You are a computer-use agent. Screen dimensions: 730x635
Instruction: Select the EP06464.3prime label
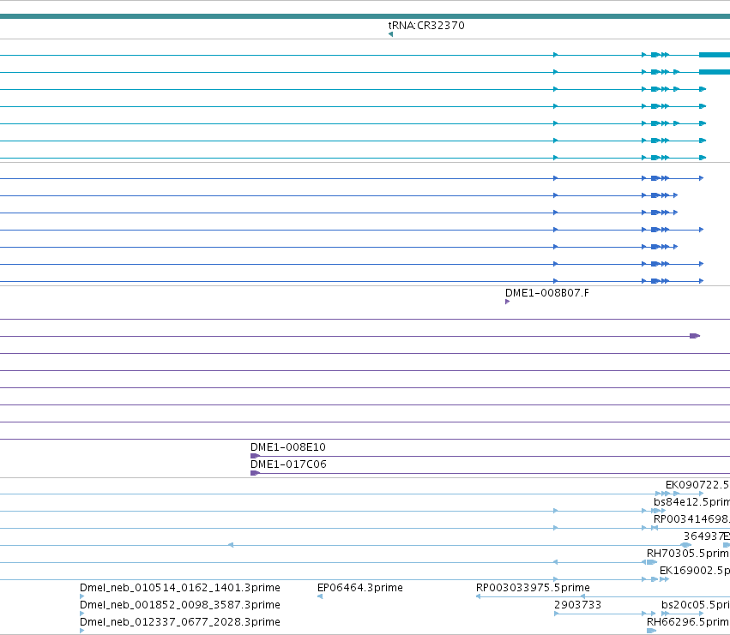pyautogui.click(x=360, y=588)
